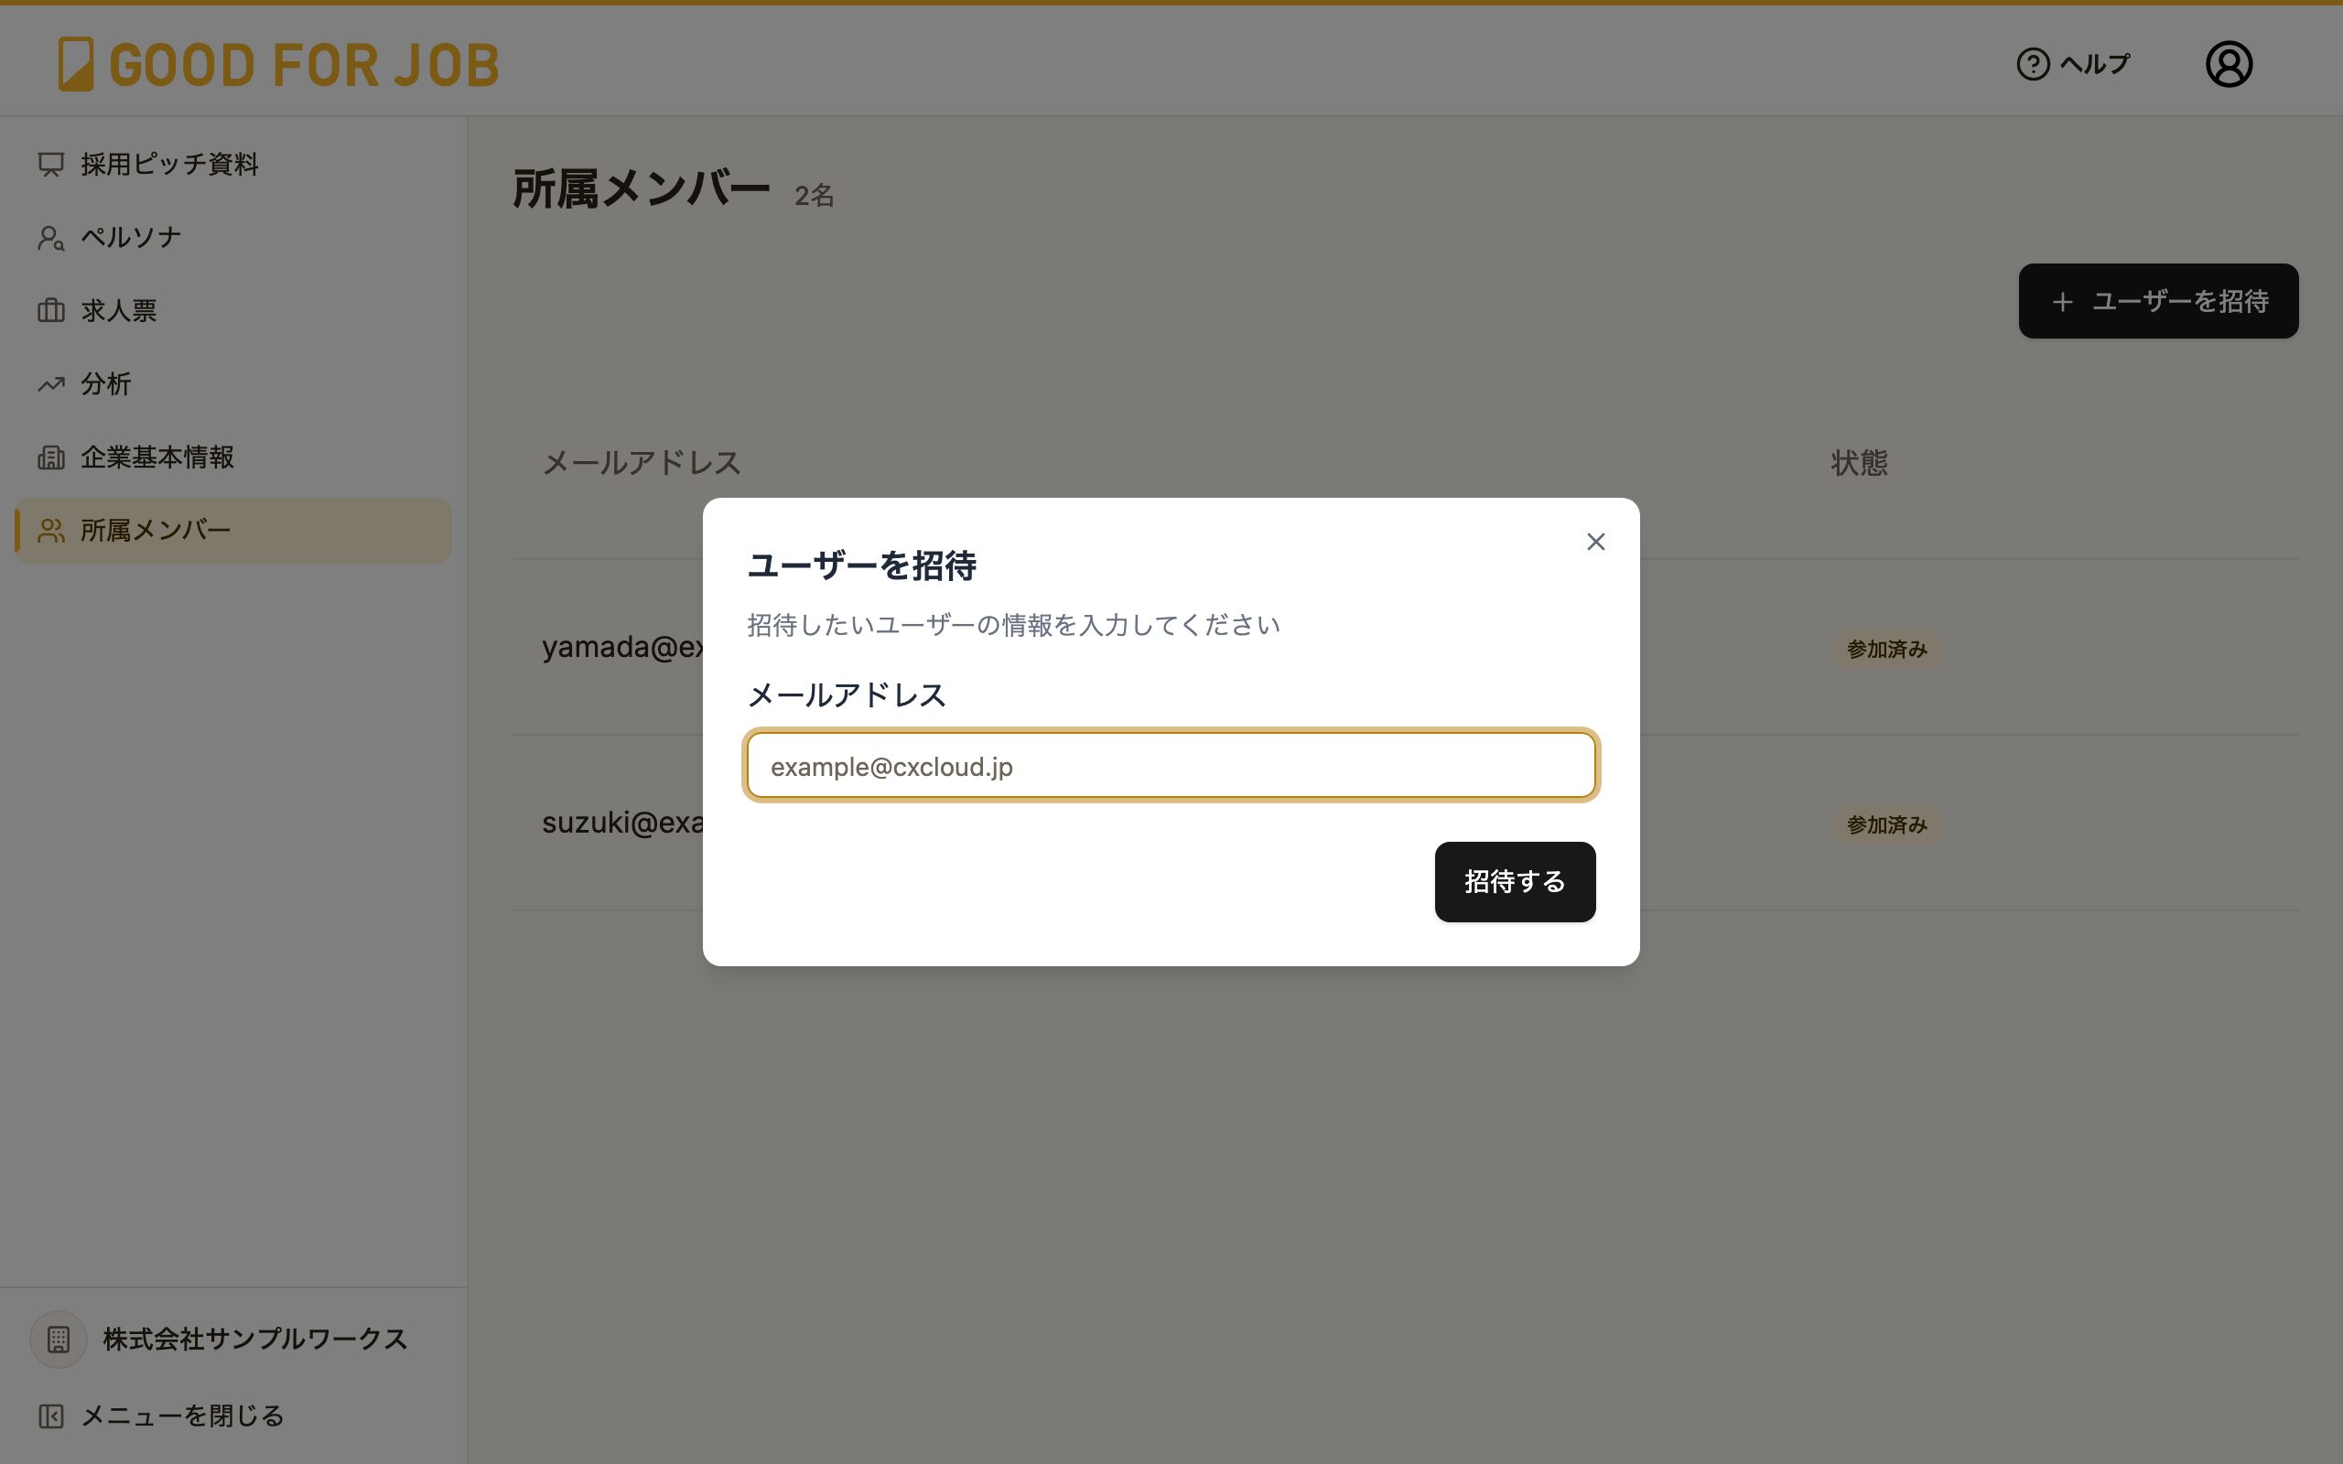Click the yamada email cell

click(622, 647)
